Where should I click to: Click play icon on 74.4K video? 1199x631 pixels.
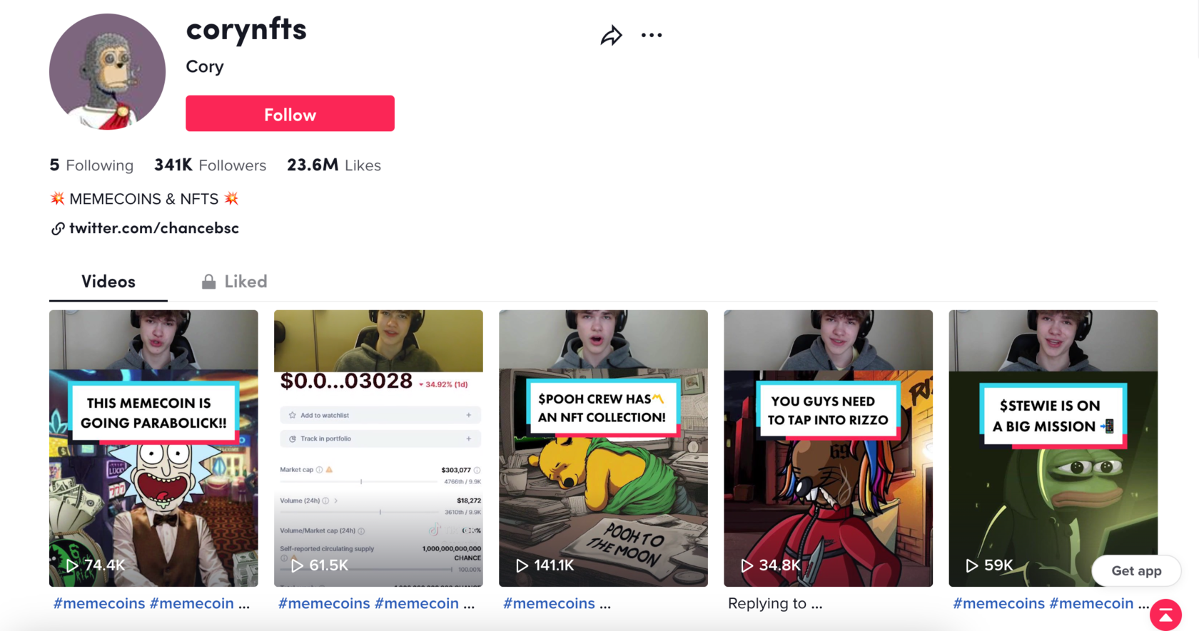point(71,565)
